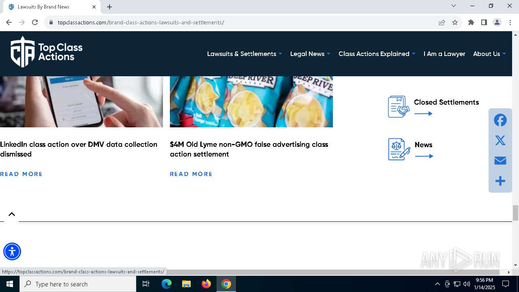The width and height of the screenshot is (519, 292).
Task: Read more on LinkedIn article
Action: (x=21, y=174)
